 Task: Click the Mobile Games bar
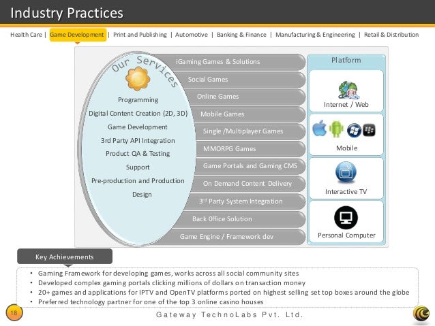point(247,114)
